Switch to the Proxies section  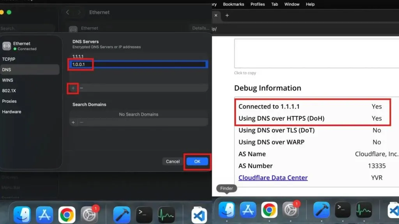[x=30, y=101]
